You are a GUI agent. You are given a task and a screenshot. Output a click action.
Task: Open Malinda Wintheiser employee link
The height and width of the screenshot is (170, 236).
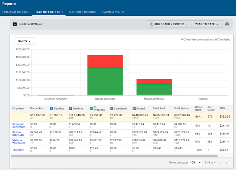18,142
